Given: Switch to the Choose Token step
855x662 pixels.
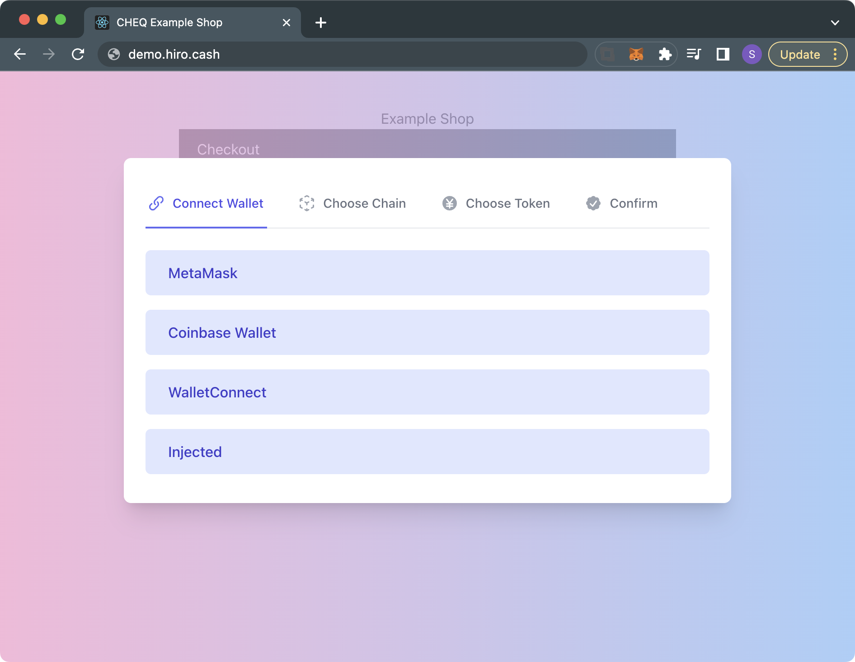Looking at the screenshot, I should pyautogui.click(x=496, y=204).
